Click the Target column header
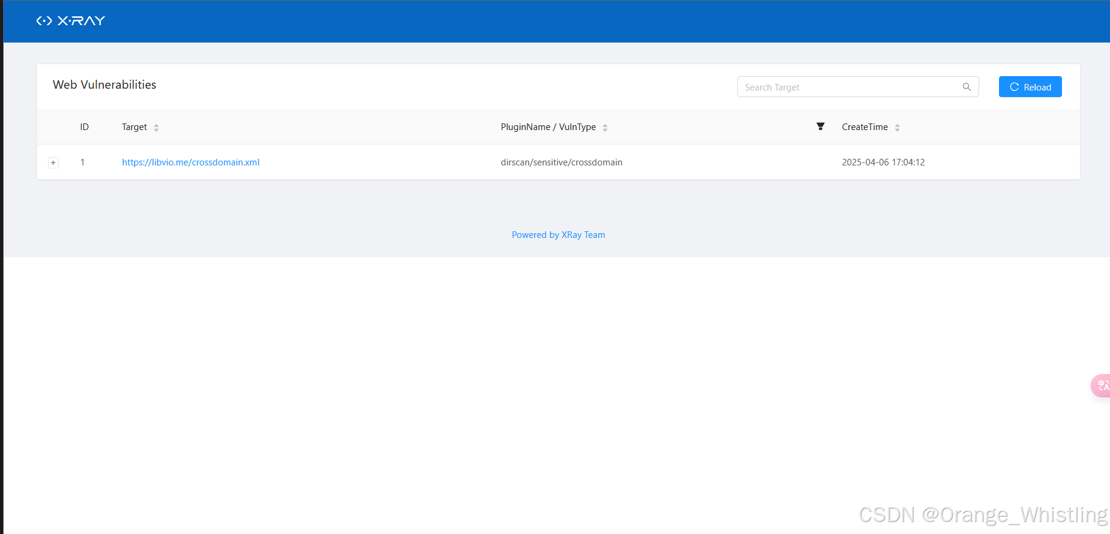Image resolution: width=1110 pixels, height=534 pixels. click(x=134, y=127)
